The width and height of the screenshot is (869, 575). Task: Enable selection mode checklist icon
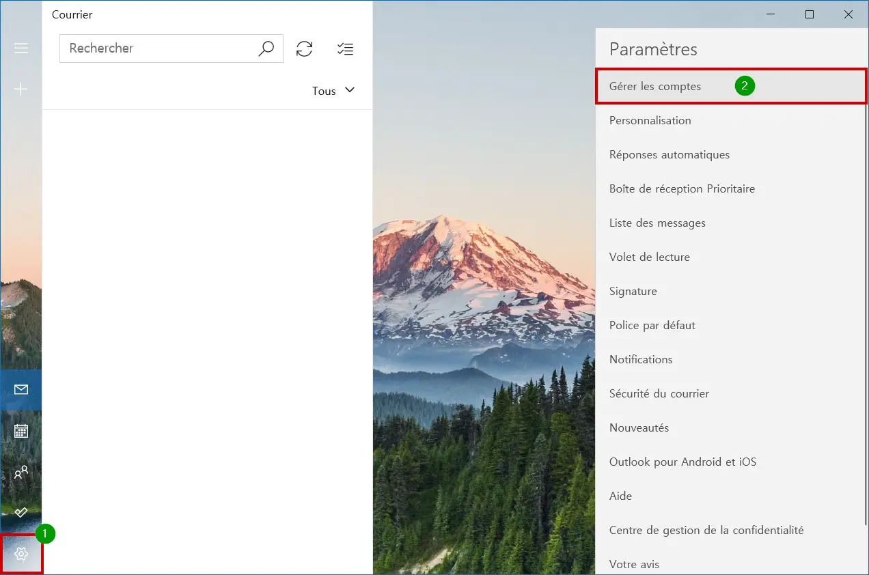[345, 48]
